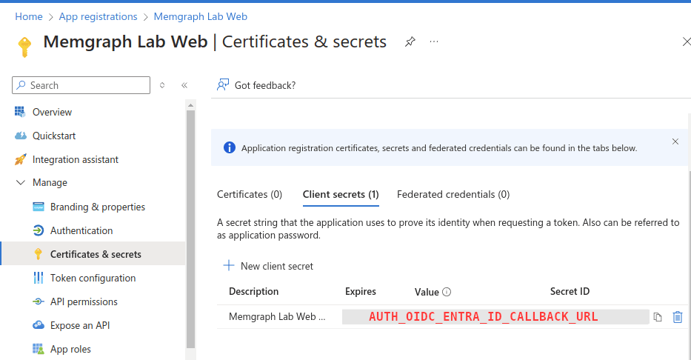This screenshot has height=360, width=691.
Task: Dismiss the info banner
Action: point(675,141)
